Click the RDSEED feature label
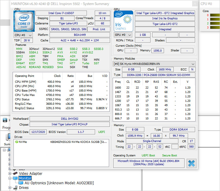The width and height of the screenshot is (220, 191). pyautogui.click(x=48, y=67)
